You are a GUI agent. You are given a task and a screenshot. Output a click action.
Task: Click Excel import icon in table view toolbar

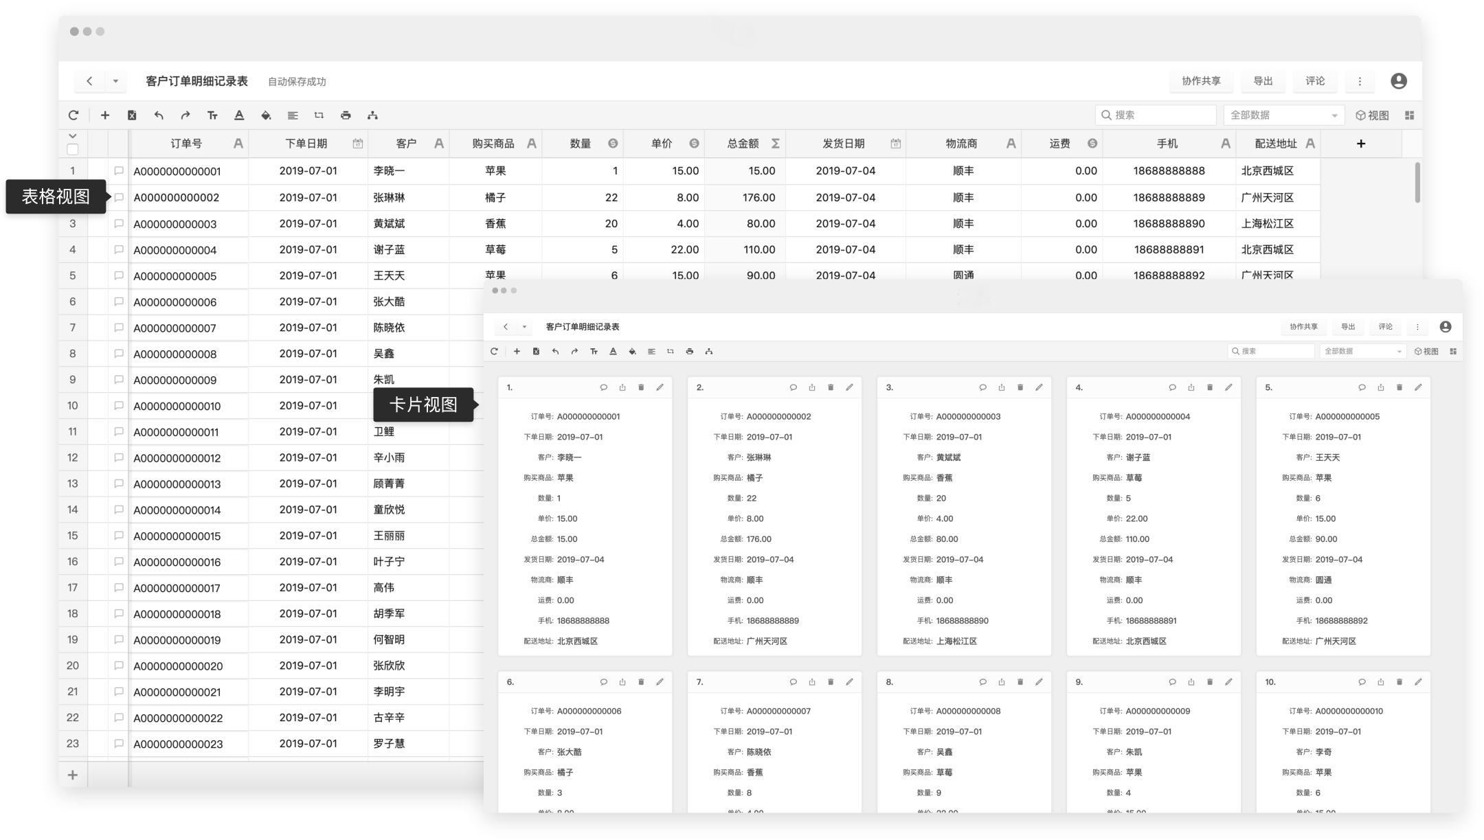click(132, 115)
